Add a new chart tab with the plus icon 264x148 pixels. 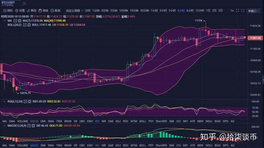(x=24, y=3)
